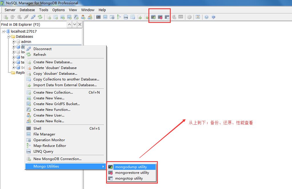Click the find previous up-arrow button
The height and width of the screenshot is (189, 292).
click(69, 24)
